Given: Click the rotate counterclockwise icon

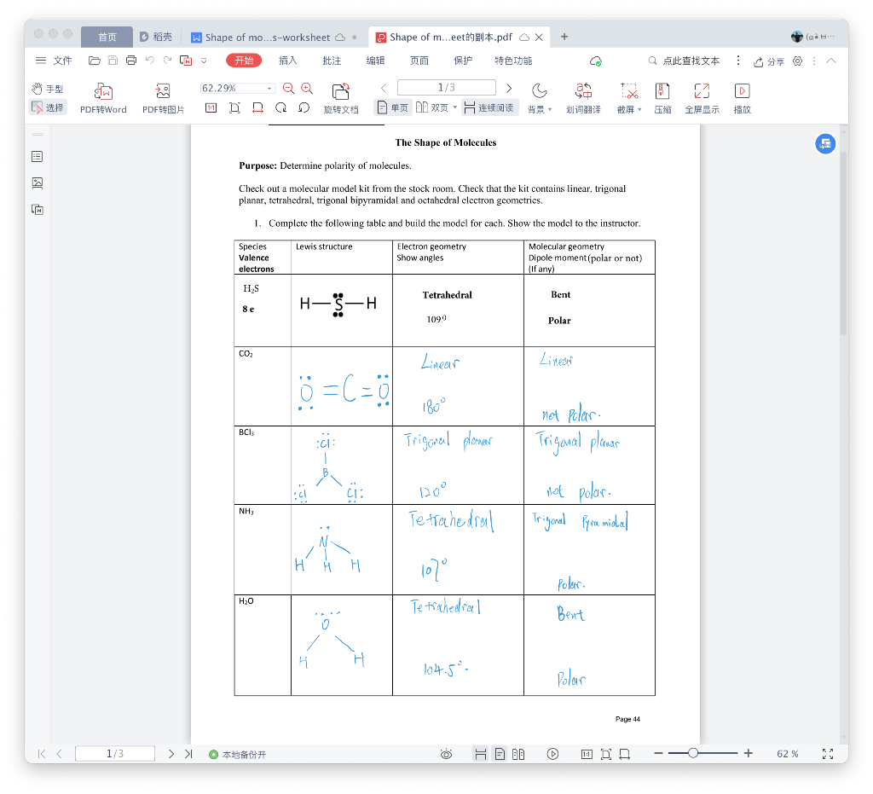Looking at the screenshot, I should coord(304,107).
